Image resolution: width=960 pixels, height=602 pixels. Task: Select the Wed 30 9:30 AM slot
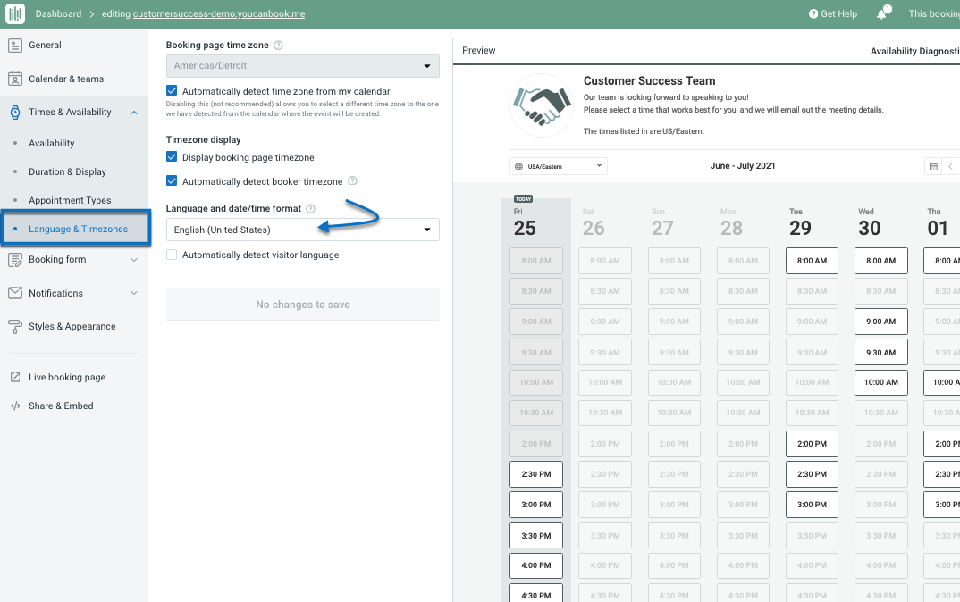coord(881,353)
